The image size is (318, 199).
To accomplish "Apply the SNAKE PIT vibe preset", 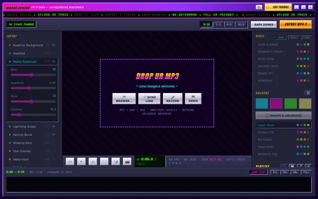I will (x=284, y=73).
